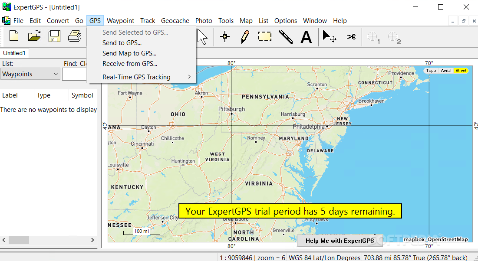Sort list by Label column header
The image size is (478, 261).
17,95
